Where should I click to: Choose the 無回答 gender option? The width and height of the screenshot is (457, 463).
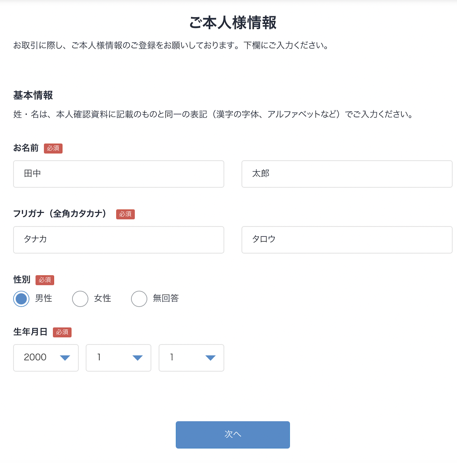click(x=139, y=299)
